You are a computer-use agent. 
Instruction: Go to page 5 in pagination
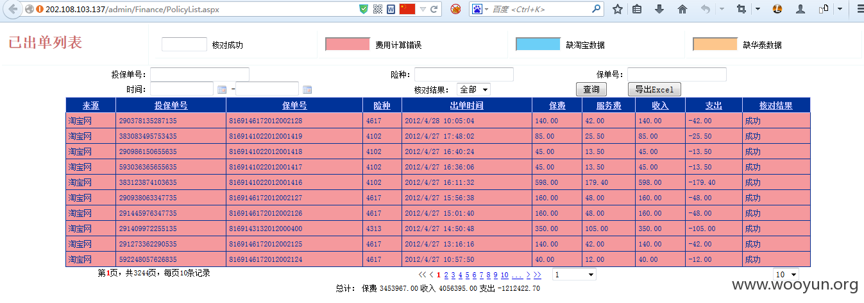click(468, 275)
